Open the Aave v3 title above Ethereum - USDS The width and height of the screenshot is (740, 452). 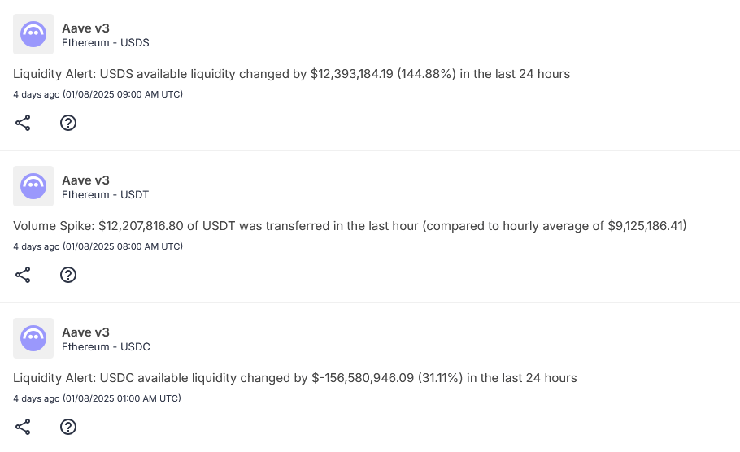coord(85,28)
